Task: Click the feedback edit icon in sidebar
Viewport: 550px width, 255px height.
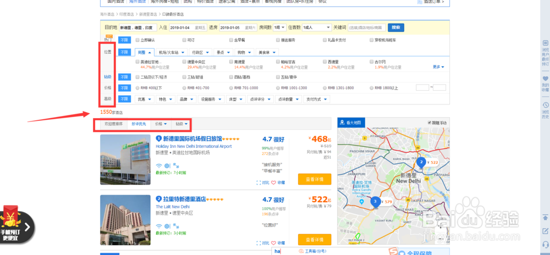Action: click(x=545, y=231)
